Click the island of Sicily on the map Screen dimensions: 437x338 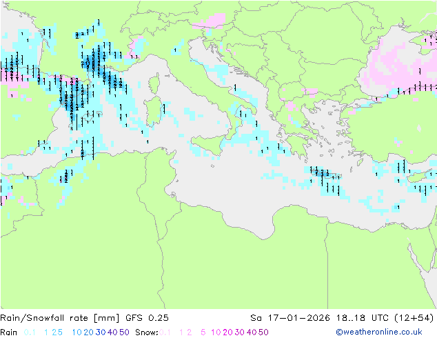pos(209,144)
